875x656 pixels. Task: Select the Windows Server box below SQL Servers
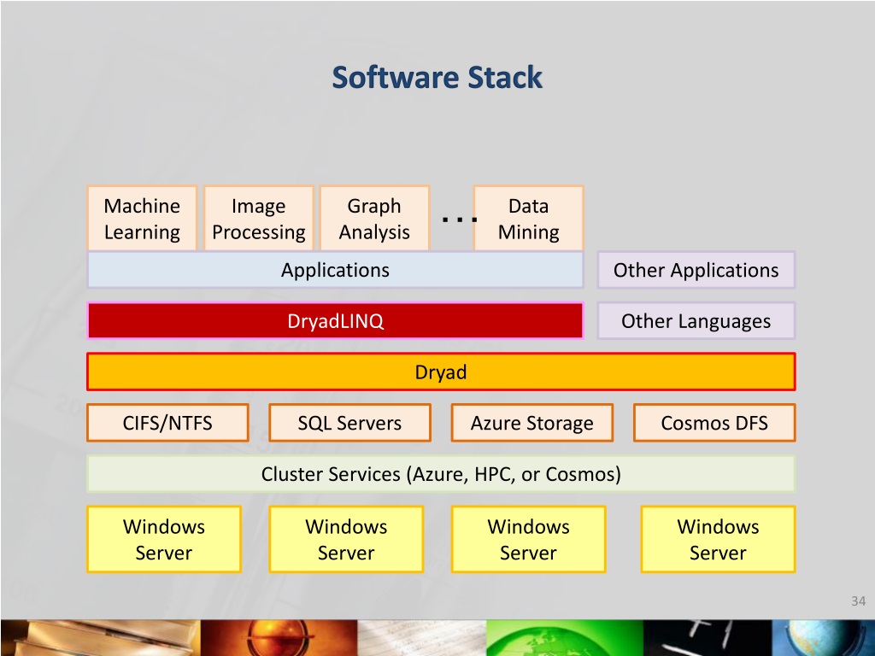346,540
